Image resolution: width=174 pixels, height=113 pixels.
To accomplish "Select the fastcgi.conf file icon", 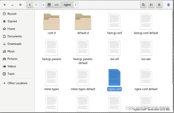I will 115,21.
